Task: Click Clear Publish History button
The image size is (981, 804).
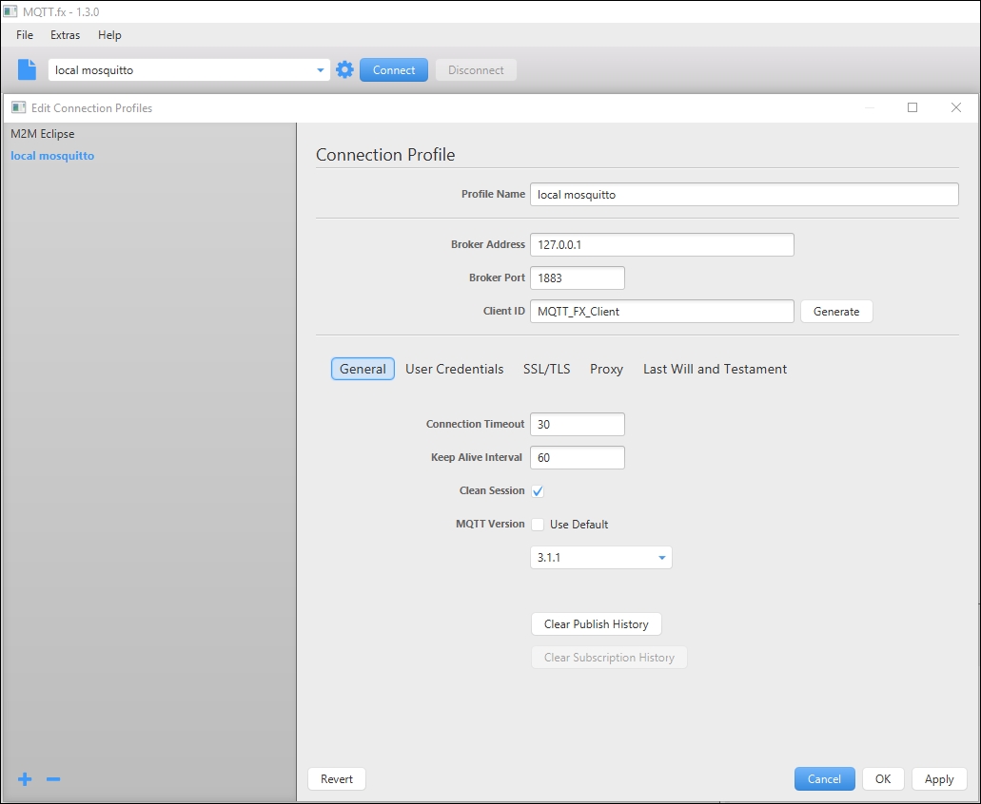Action: (x=597, y=624)
